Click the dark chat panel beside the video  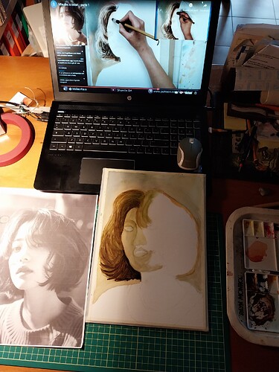[71, 65]
